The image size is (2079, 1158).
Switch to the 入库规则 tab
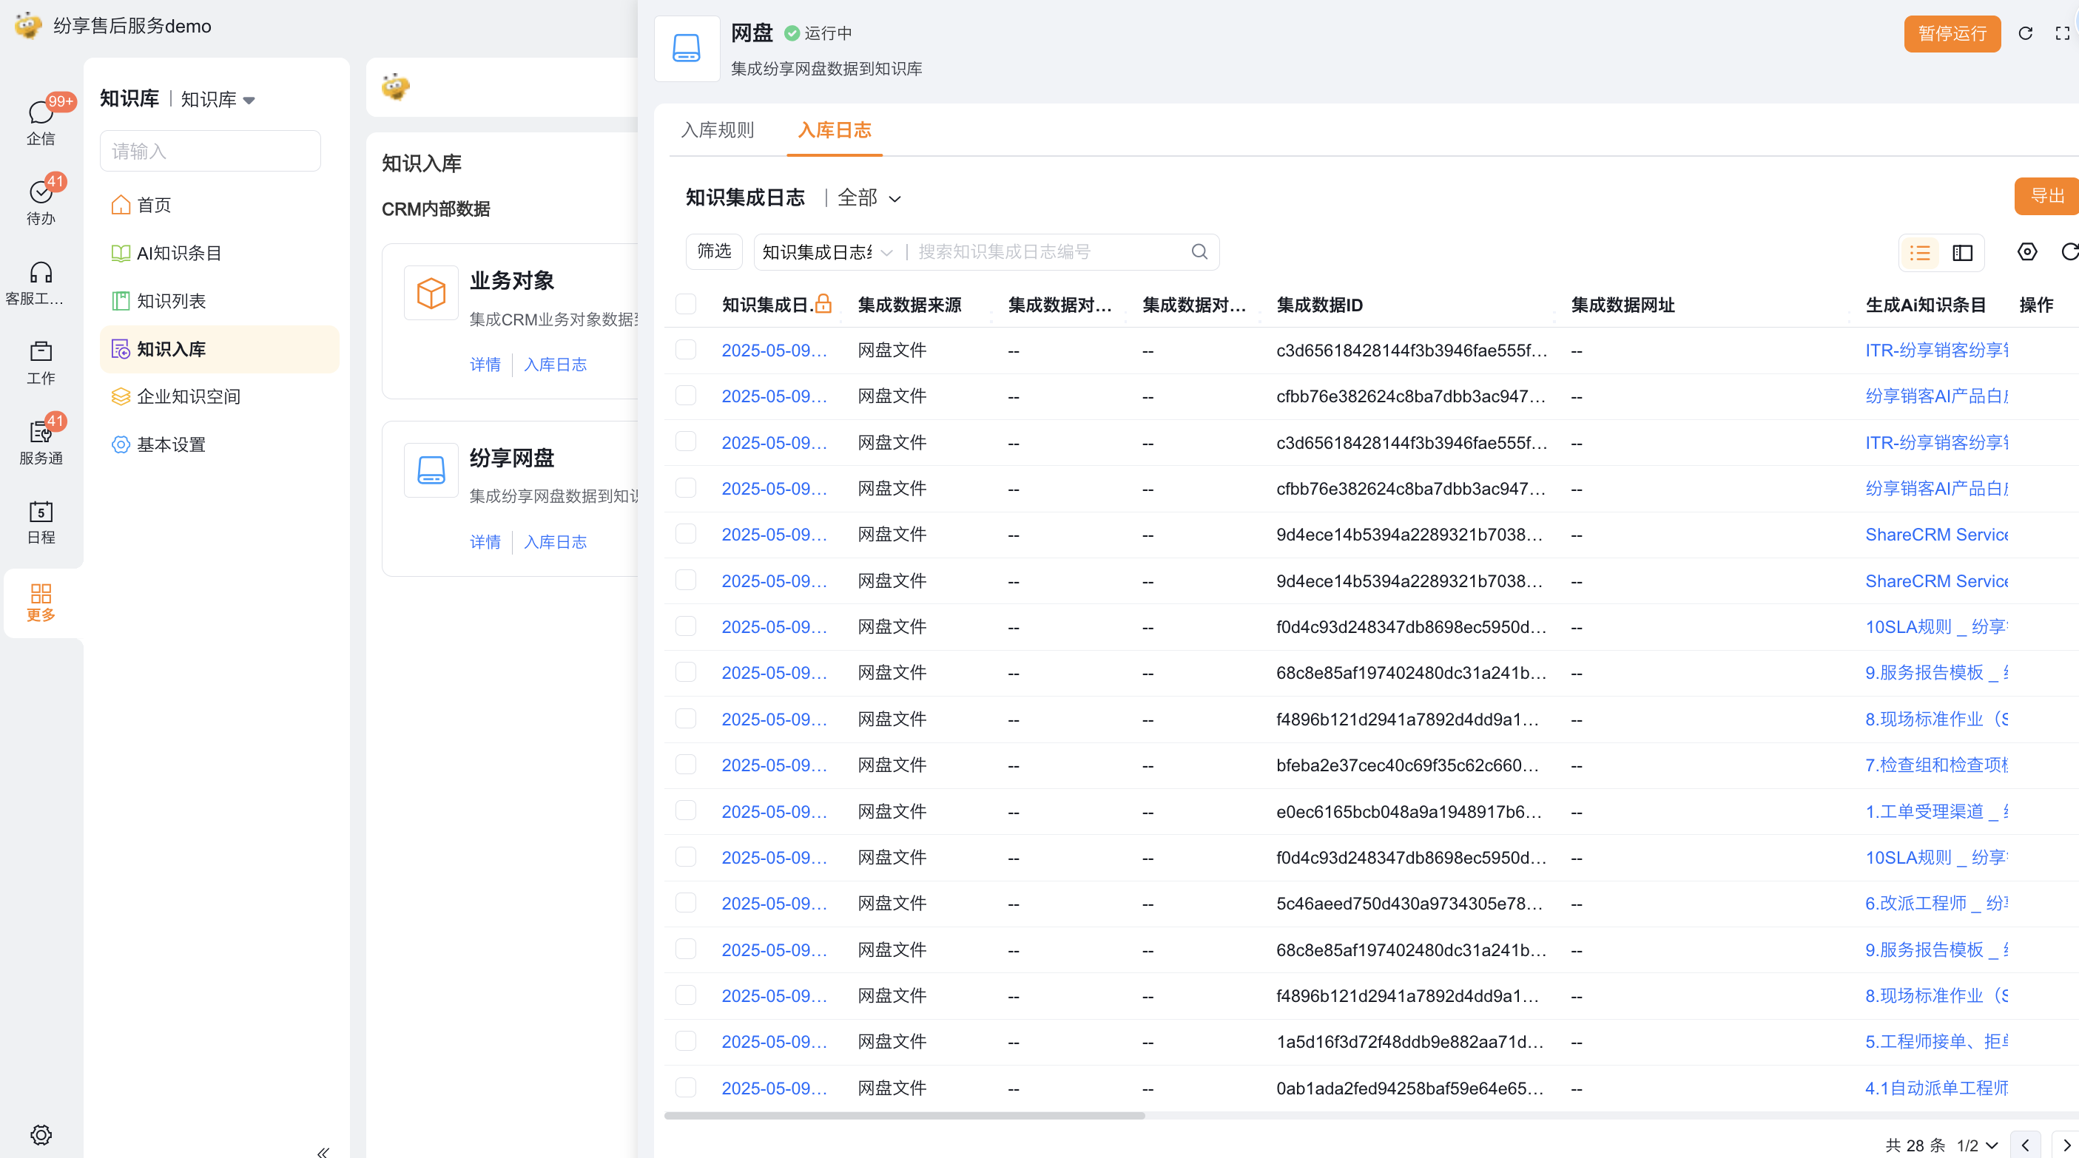click(717, 130)
